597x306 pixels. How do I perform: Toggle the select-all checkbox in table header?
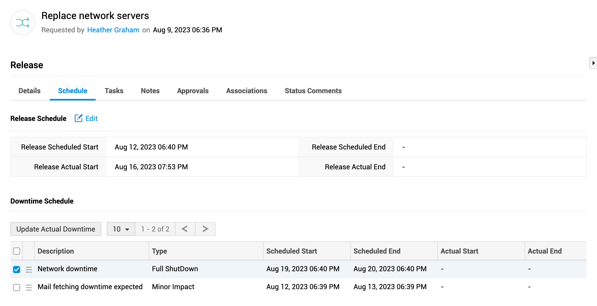(x=17, y=251)
